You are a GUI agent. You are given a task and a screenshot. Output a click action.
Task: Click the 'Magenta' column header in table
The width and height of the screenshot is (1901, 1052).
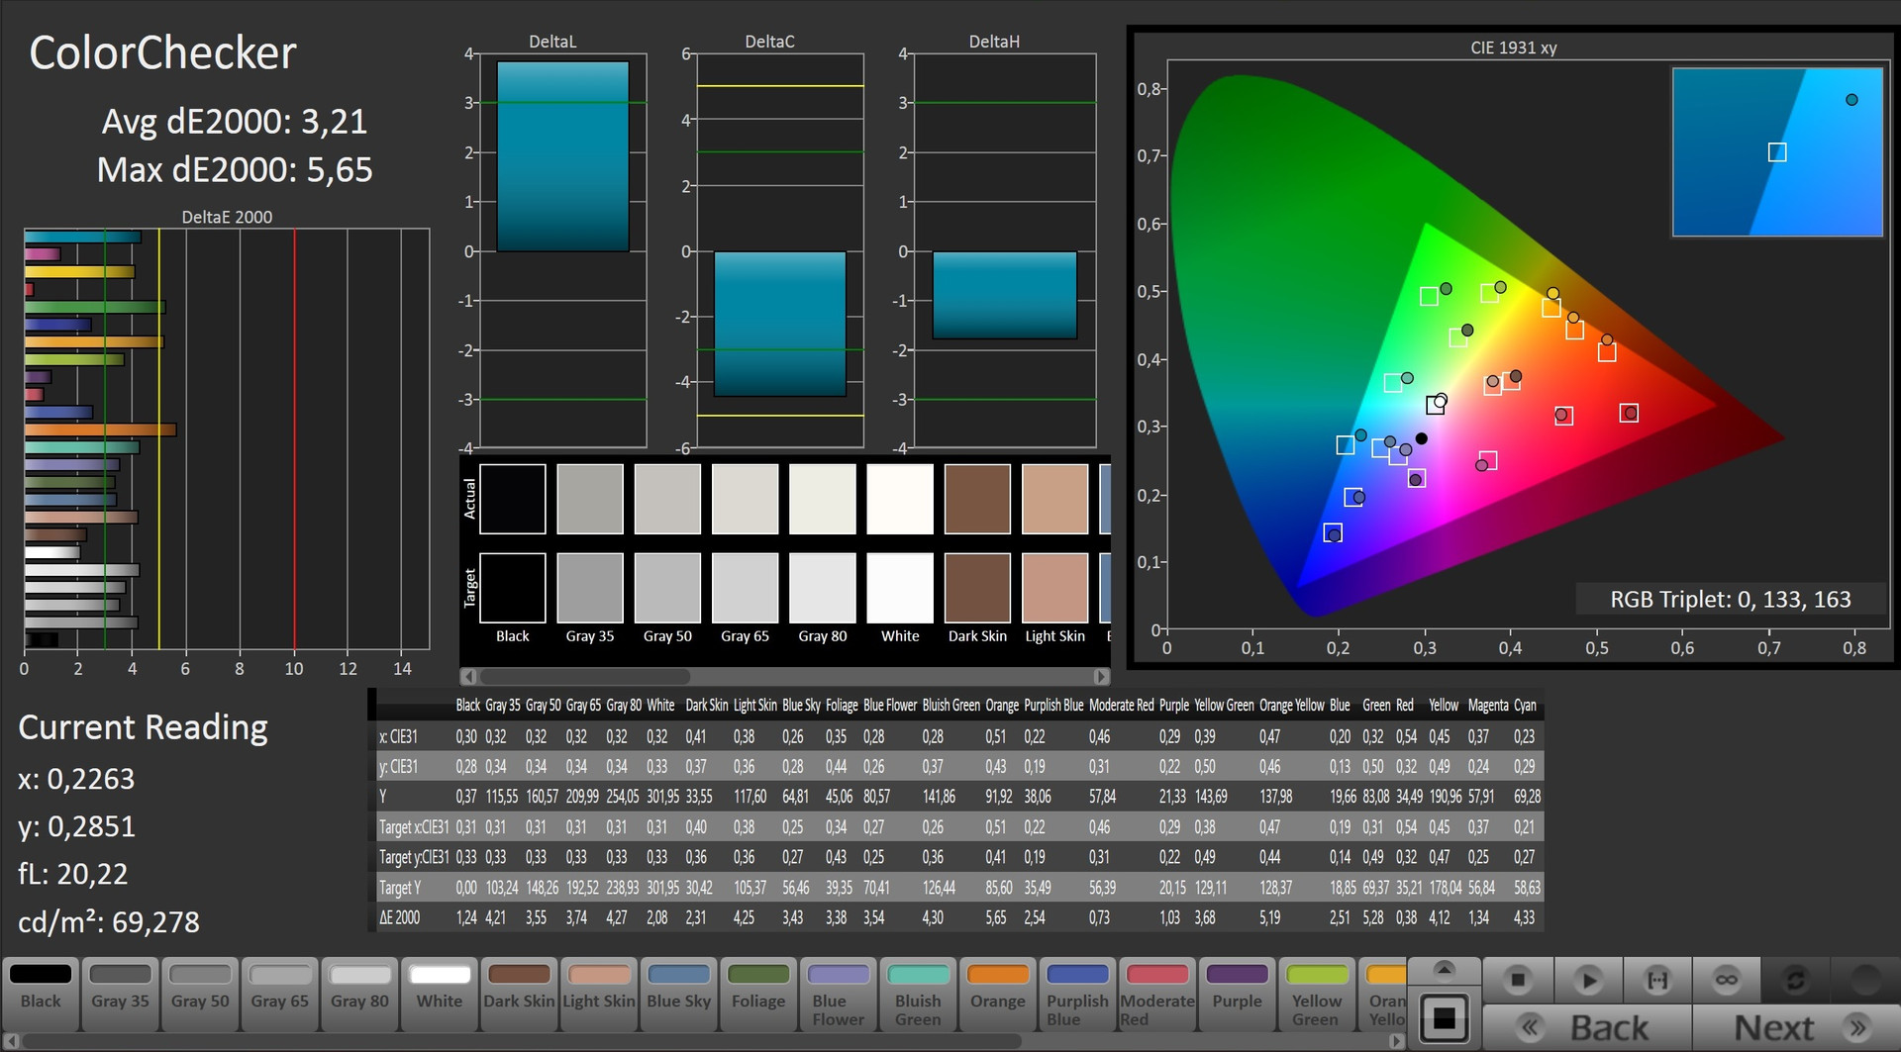(x=1488, y=706)
